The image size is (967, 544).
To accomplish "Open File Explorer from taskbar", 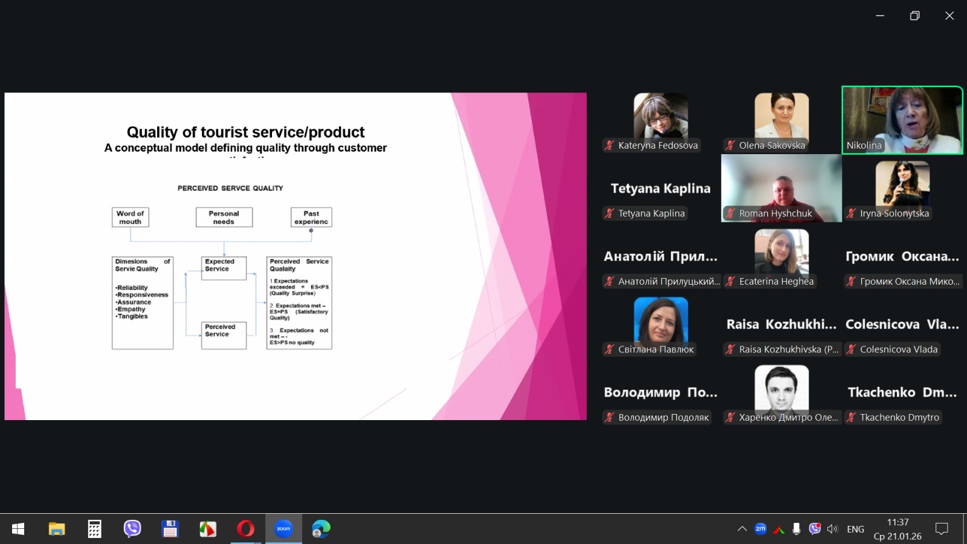I will tap(57, 529).
